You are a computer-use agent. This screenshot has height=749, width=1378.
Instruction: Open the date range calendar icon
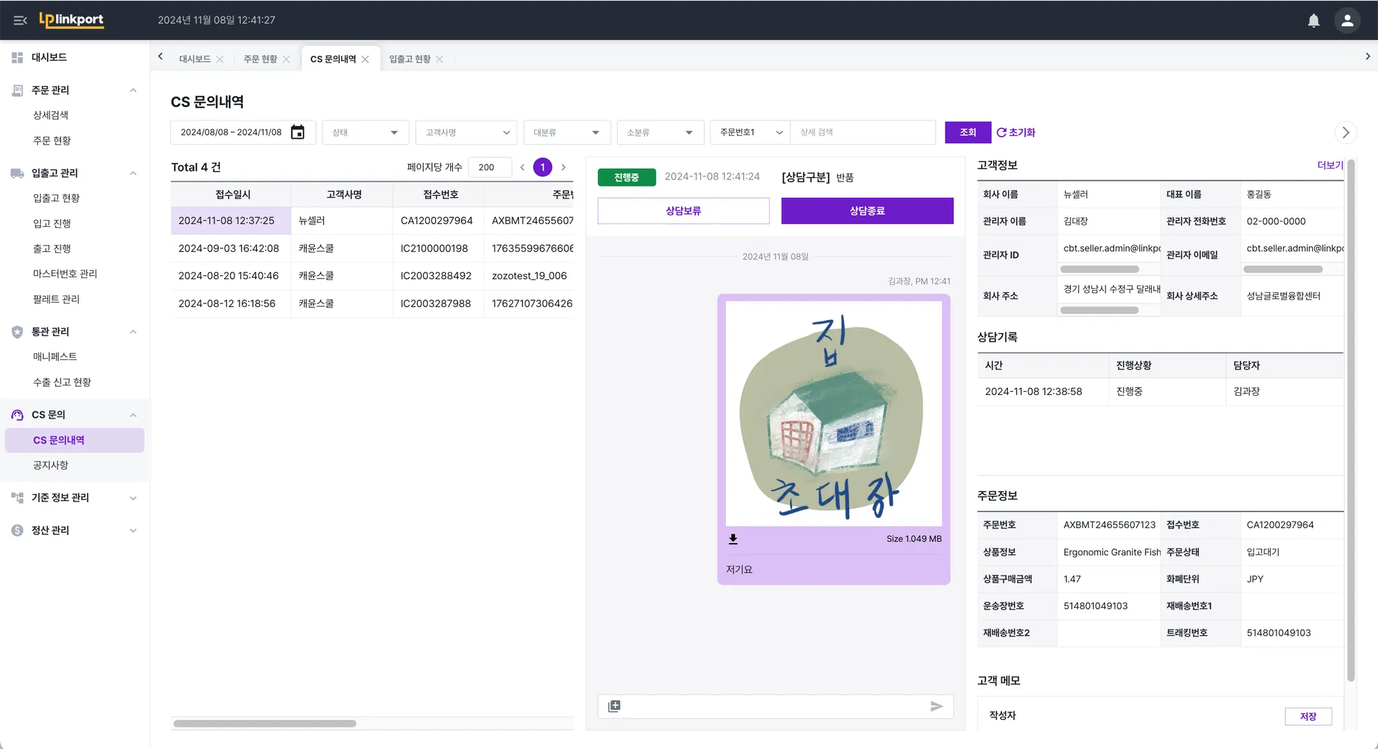(x=297, y=133)
